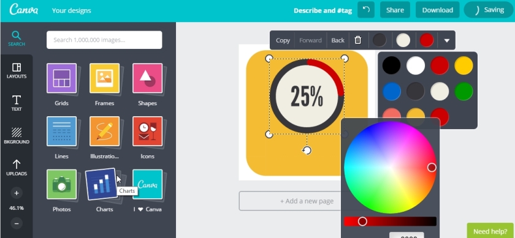Viewport: 515px width, 238px height.
Task: Open the Lines category icon
Action: 61,131
